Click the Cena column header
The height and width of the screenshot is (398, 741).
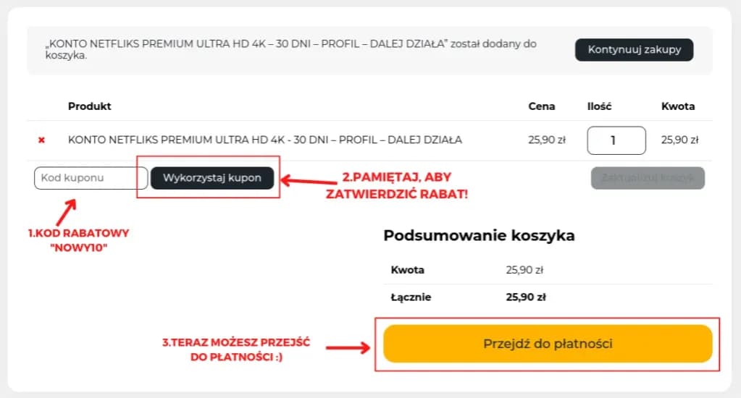pos(542,106)
